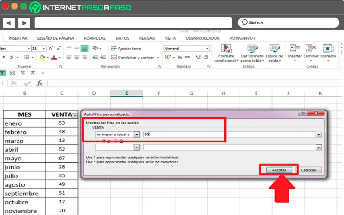Viewport: 344px width, 215px height.
Task: Open Dar formato como tabla menu
Action: click(x=252, y=53)
